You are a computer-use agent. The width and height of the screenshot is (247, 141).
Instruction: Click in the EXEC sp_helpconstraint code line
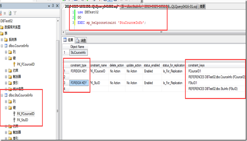111,23
